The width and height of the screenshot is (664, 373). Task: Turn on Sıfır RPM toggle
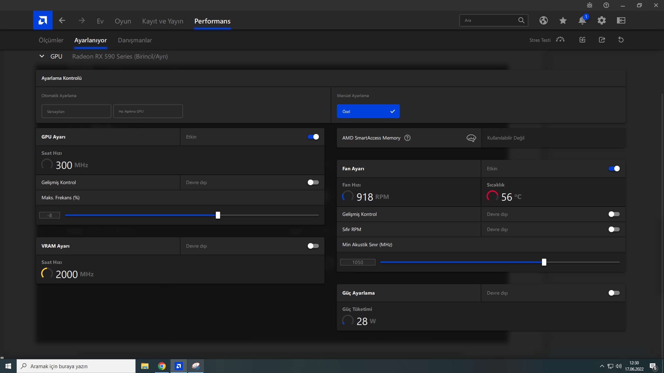pyautogui.click(x=614, y=230)
